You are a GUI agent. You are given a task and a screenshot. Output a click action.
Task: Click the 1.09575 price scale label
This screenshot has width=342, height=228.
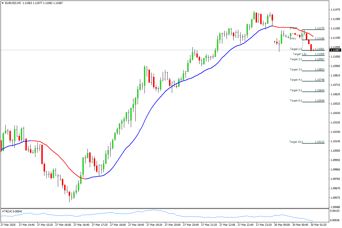pos(335,198)
